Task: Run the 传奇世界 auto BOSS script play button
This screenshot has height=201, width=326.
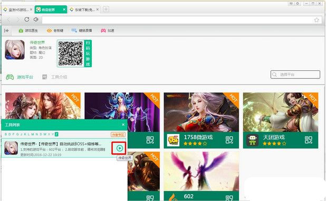Action: [120, 148]
